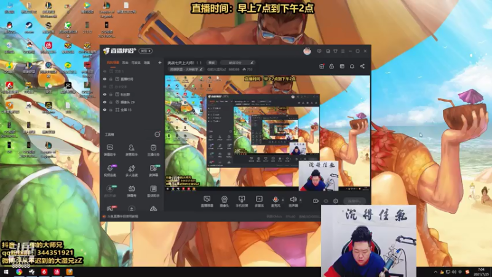This screenshot has width=492, height=277.
Task: Open the 歌词助手 lyrics tool
Action: point(153,191)
